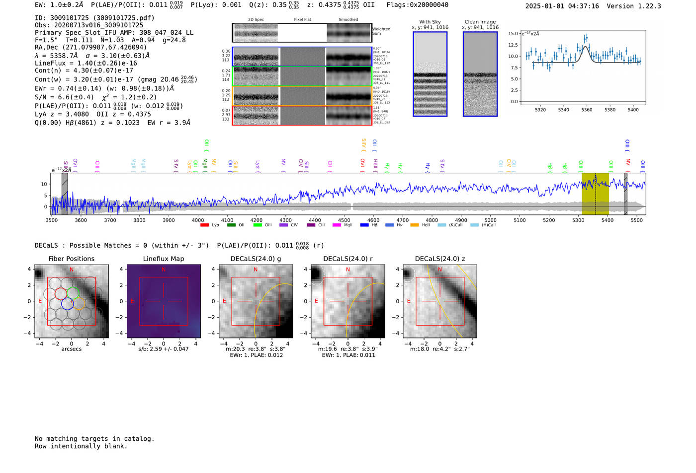
Task: Click the Q(z): 0.35 header value
Action: click(274, 5)
